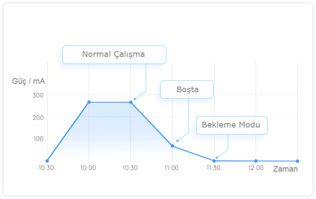Click the "Zaman" axis title
This screenshot has height=199, width=316.
(285, 169)
